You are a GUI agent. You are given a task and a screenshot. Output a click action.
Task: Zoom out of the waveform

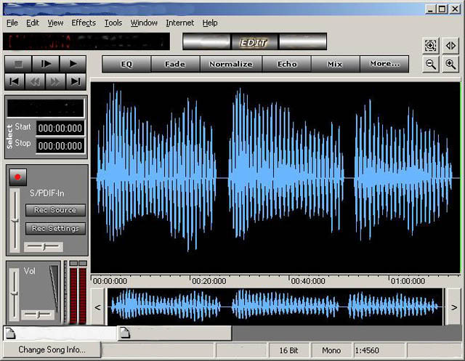431,64
